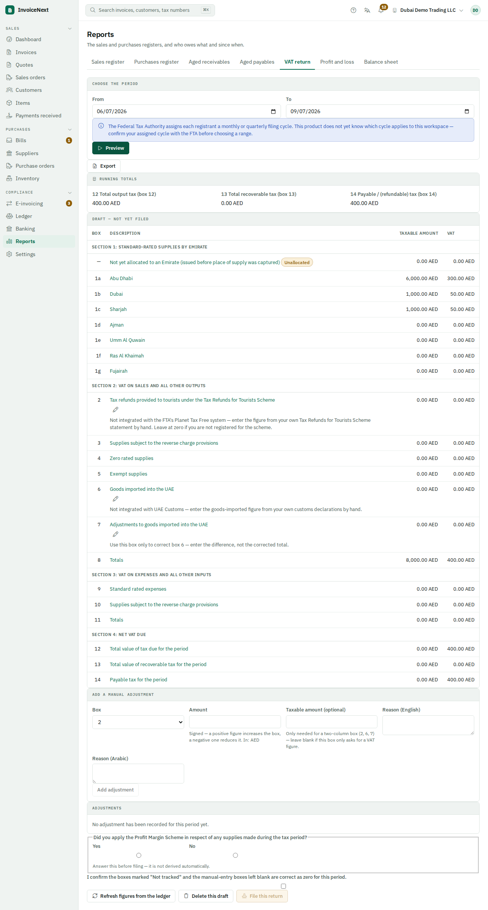
Task: Click the Export button
Action: point(104,166)
